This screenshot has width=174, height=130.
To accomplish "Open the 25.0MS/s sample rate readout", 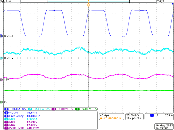I will coord(134,117).
